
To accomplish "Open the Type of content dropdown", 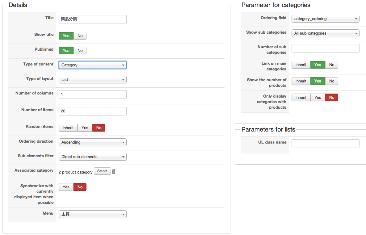I will 93,65.
